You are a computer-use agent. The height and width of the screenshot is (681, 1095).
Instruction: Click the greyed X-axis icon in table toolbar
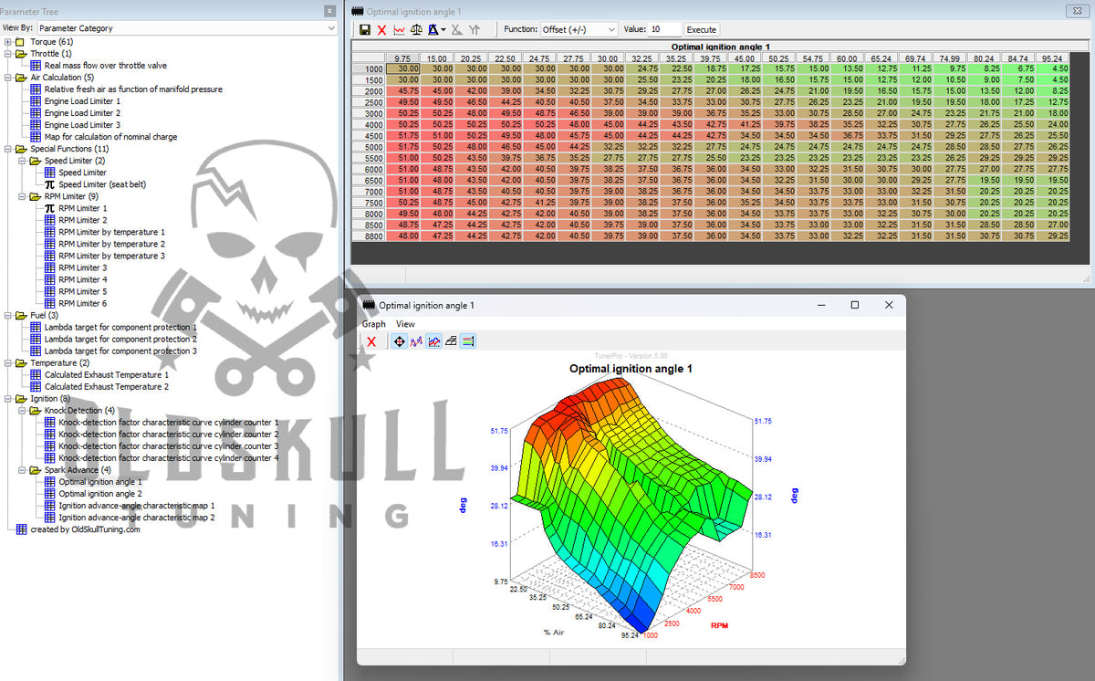pos(457,30)
